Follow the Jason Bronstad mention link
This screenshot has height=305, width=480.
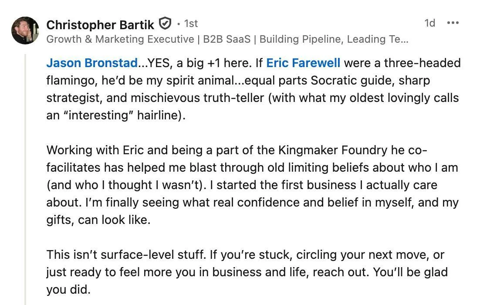pos(92,63)
